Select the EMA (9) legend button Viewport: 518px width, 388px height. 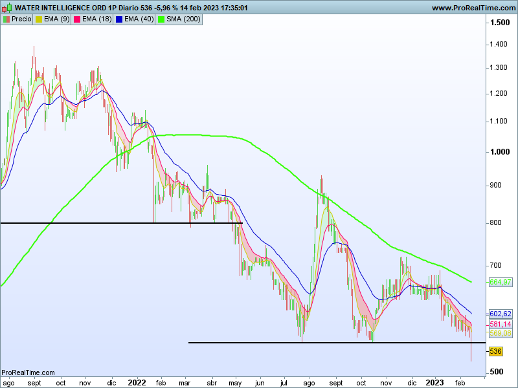pyautogui.click(x=52, y=19)
